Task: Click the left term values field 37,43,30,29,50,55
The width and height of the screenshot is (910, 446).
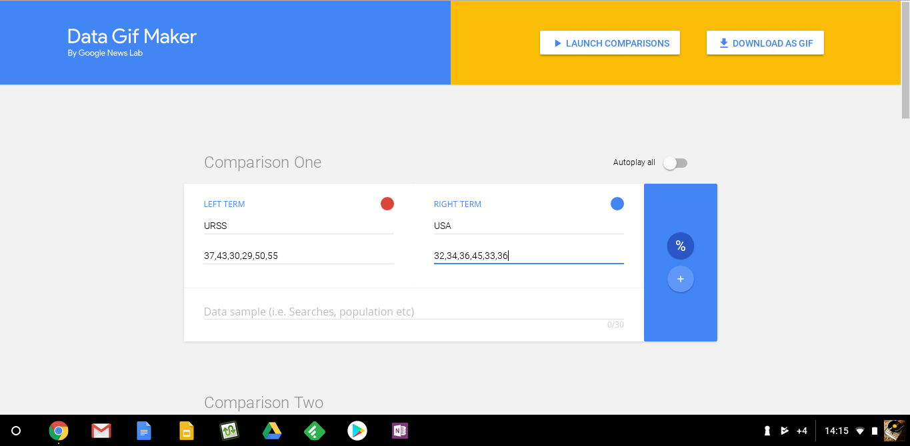Action: [299, 256]
